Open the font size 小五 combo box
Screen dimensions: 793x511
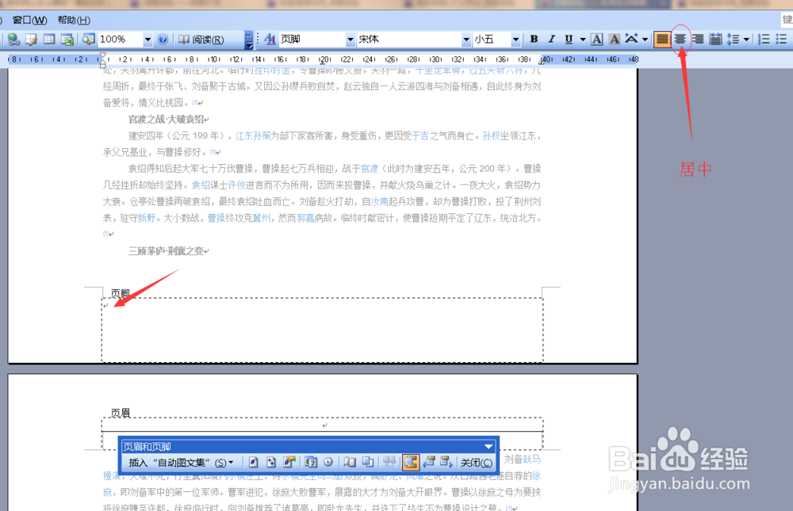pyautogui.click(x=517, y=39)
